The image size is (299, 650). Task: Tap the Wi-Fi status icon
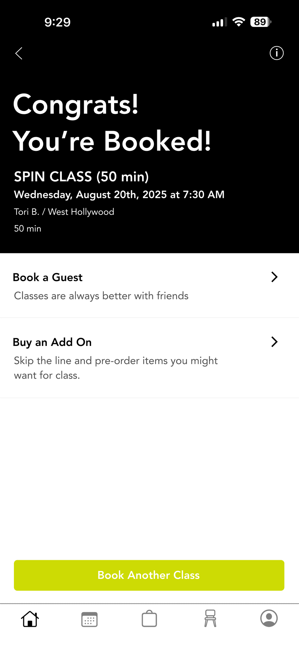pyautogui.click(x=239, y=22)
